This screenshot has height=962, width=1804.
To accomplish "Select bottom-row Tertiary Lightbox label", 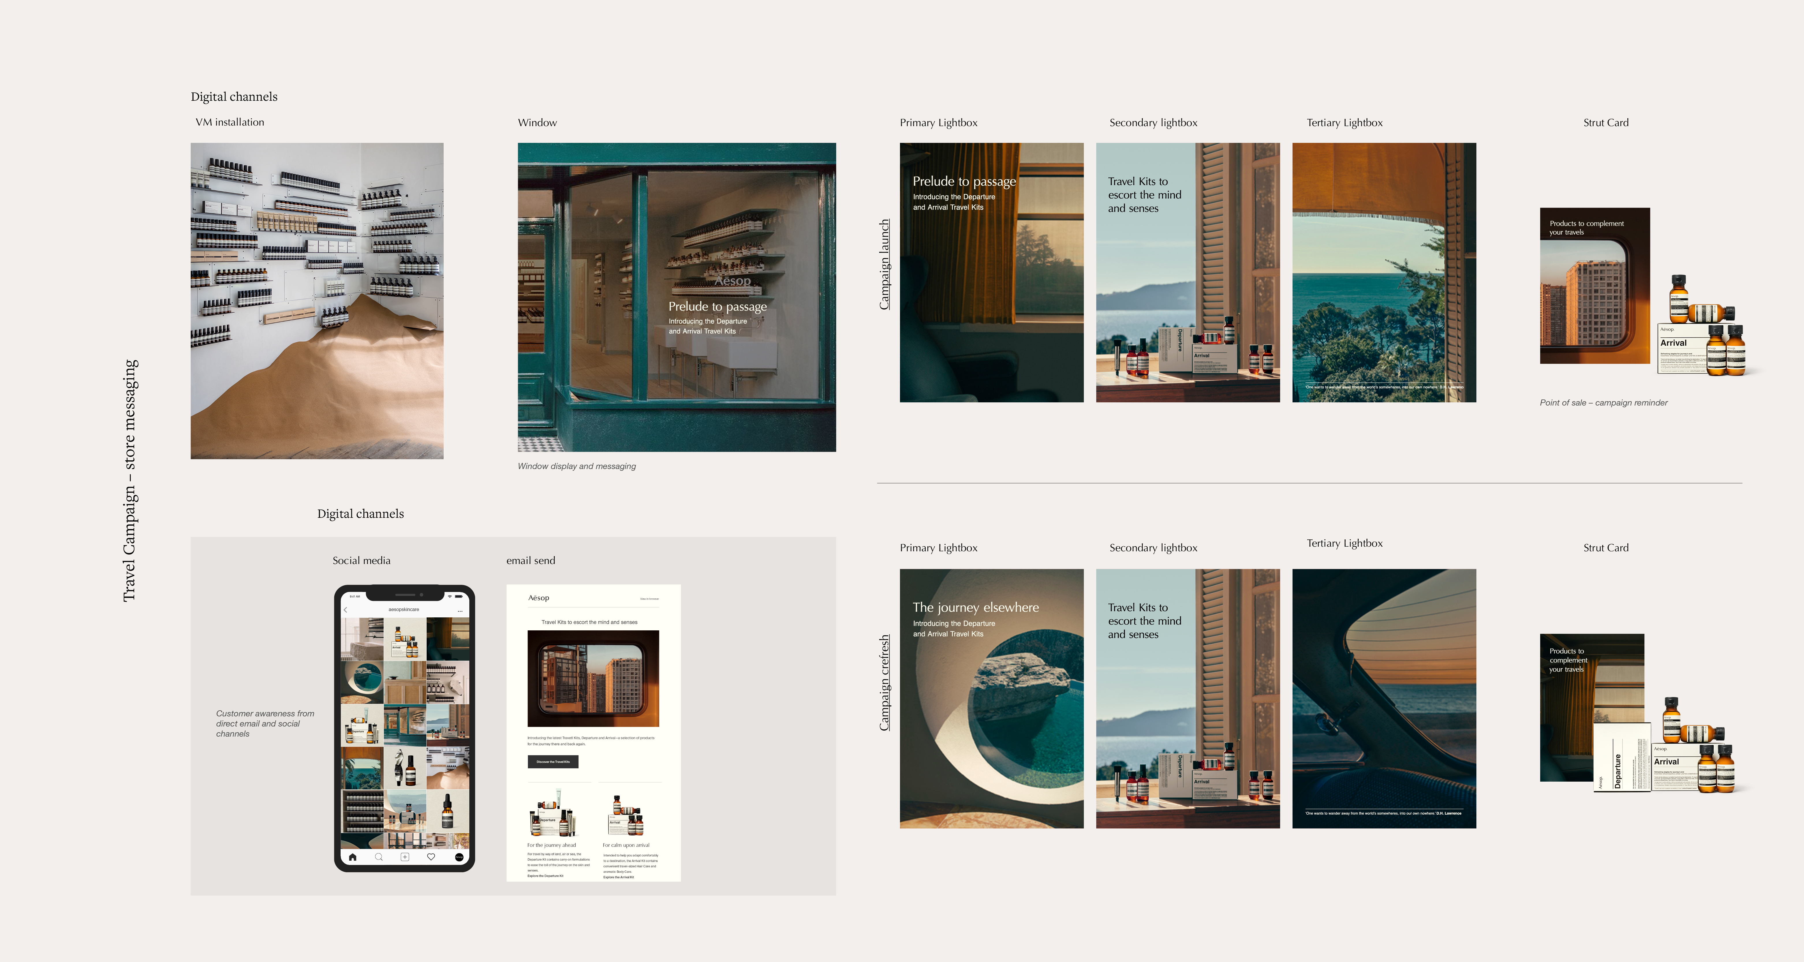I will coord(1344,543).
